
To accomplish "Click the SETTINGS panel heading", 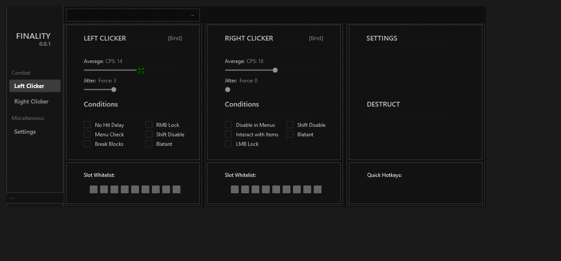I will [382, 38].
